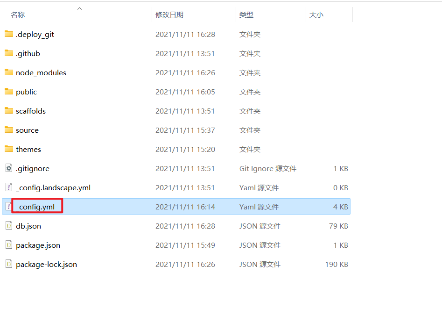
Task: Click the _config.landscape.yml file icon
Action: pos(9,187)
